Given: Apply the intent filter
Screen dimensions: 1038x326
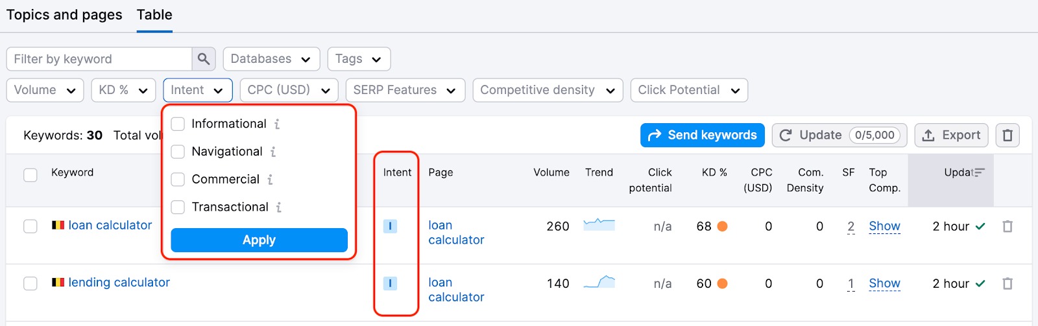Looking at the screenshot, I should (x=259, y=240).
